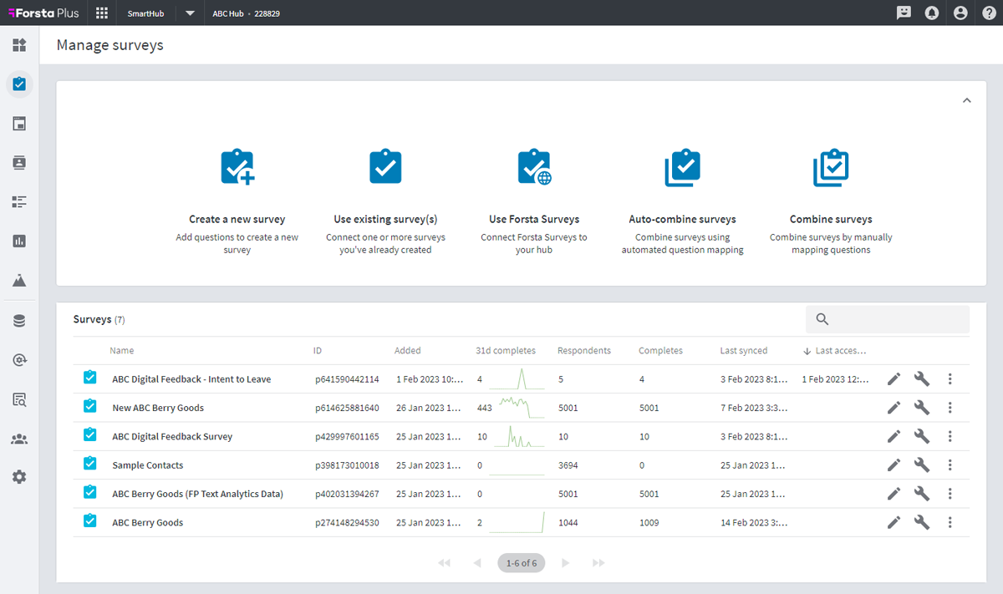
Task: Open the SmartHub dropdown arrow
Action: 190,13
